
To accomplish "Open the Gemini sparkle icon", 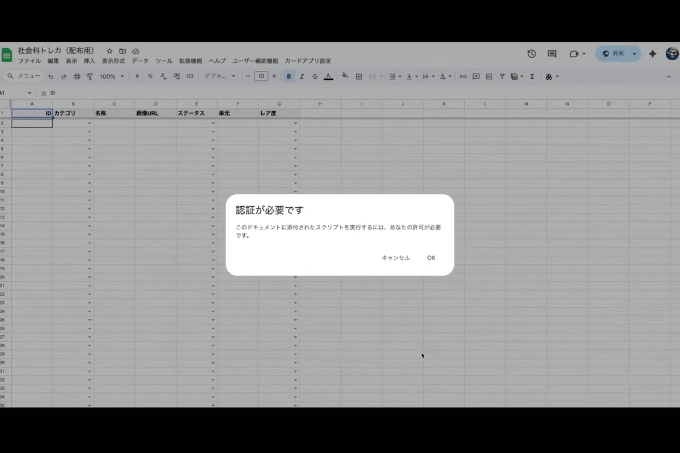I will click(653, 54).
